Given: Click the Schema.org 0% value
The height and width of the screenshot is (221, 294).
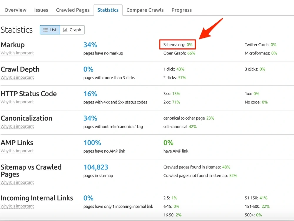Looking at the screenshot, I should pos(189,45).
